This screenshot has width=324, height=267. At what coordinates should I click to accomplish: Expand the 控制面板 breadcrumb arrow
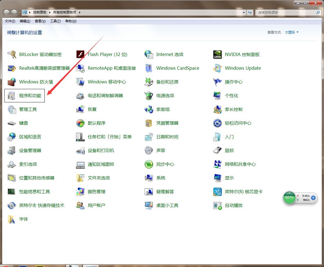49,12
